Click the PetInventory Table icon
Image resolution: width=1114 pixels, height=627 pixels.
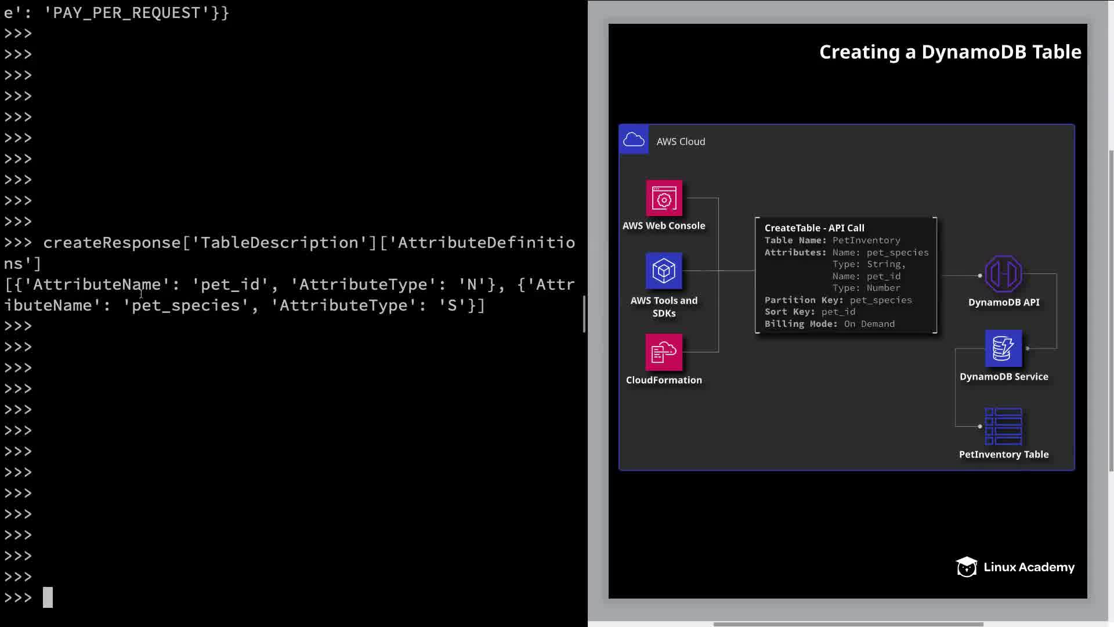pos(1003,426)
